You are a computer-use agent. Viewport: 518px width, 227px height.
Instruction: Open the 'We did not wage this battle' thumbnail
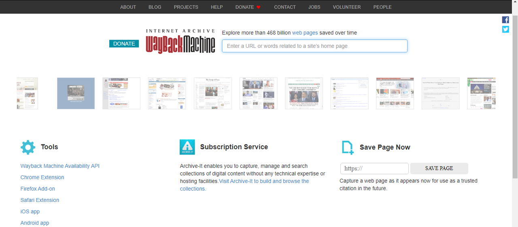click(x=304, y=93)
